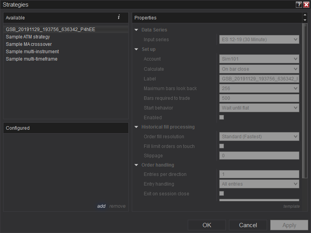Click the Cancel button
Viewport: 311px width, 233px height.
(248, 225)
